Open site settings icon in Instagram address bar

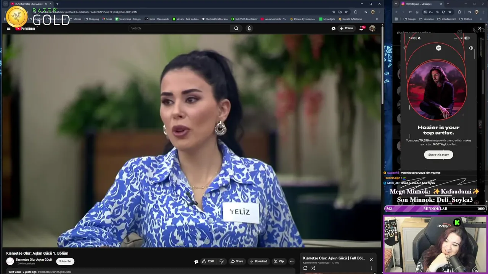point(425,12)
